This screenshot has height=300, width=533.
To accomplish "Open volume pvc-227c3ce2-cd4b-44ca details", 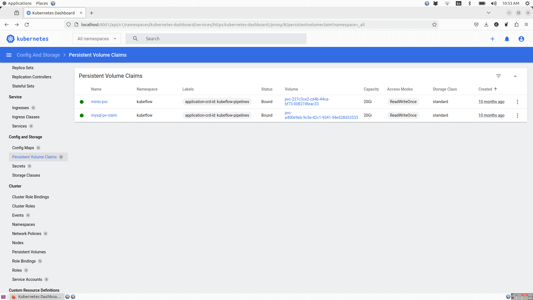I will click(x=307, y=101).
